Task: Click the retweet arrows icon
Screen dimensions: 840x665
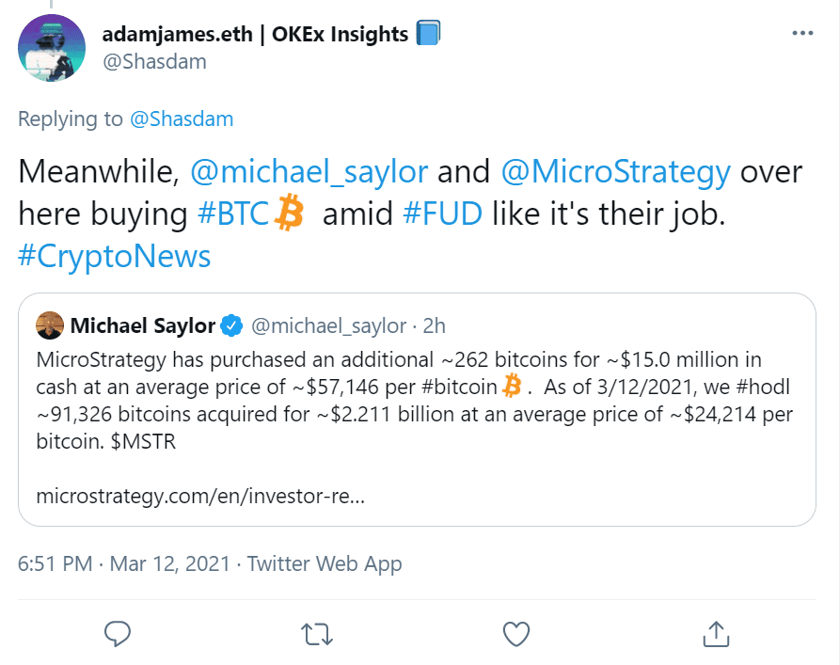Action: [x=315, y=633]
